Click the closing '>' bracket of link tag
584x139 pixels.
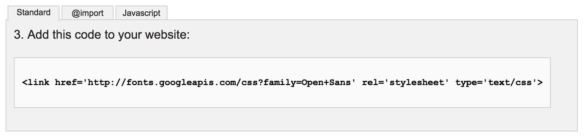(x=540, y=83)
